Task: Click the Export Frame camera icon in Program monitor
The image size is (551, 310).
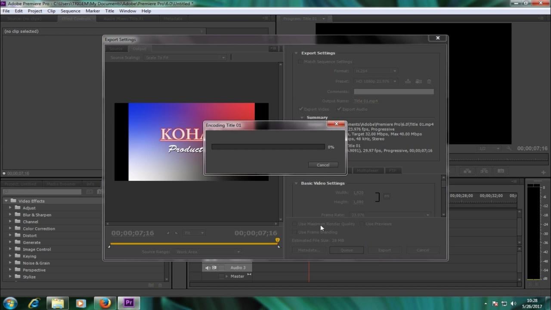Action: (x=501, y=171)
